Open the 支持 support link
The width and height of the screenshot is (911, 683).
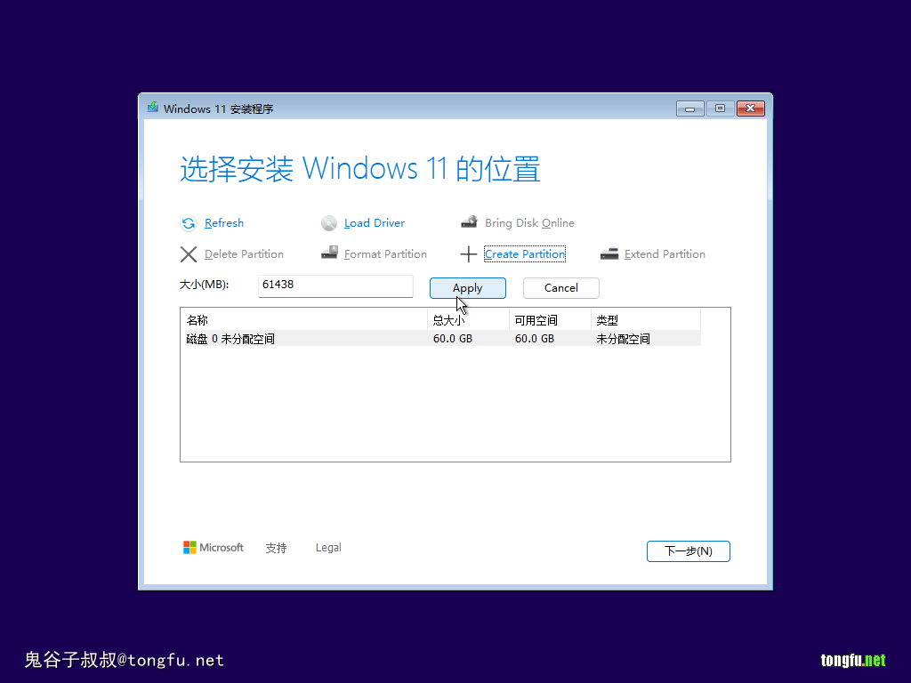tap(276, 548)
